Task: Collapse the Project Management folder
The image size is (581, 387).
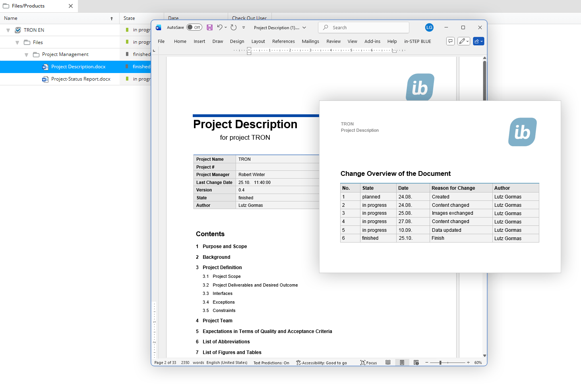Action: point(26,55)
